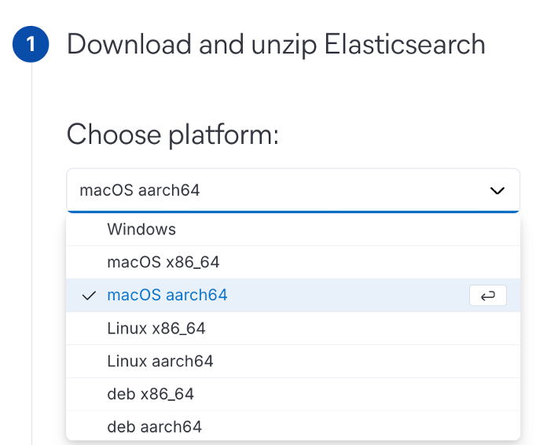The height and width of the screenshot is (445, 547).
Task: Click the platform combo box showing macOS aarch64
Action: click(293, 190)
